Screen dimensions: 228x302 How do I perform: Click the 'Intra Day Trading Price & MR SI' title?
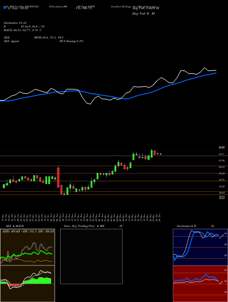pyautogui.click(x=93, y=226)
